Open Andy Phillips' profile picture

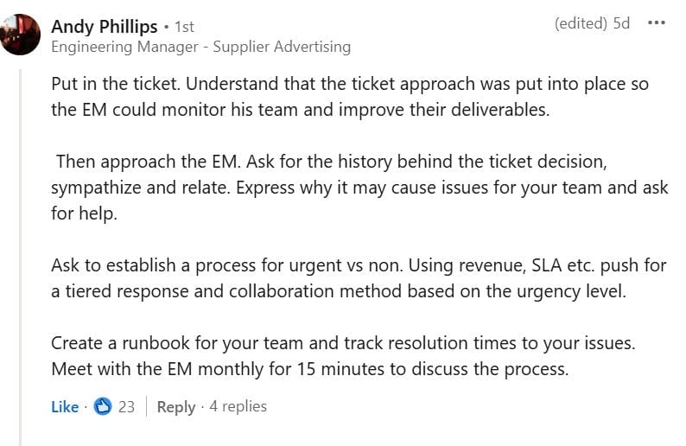tap(20, 35)
